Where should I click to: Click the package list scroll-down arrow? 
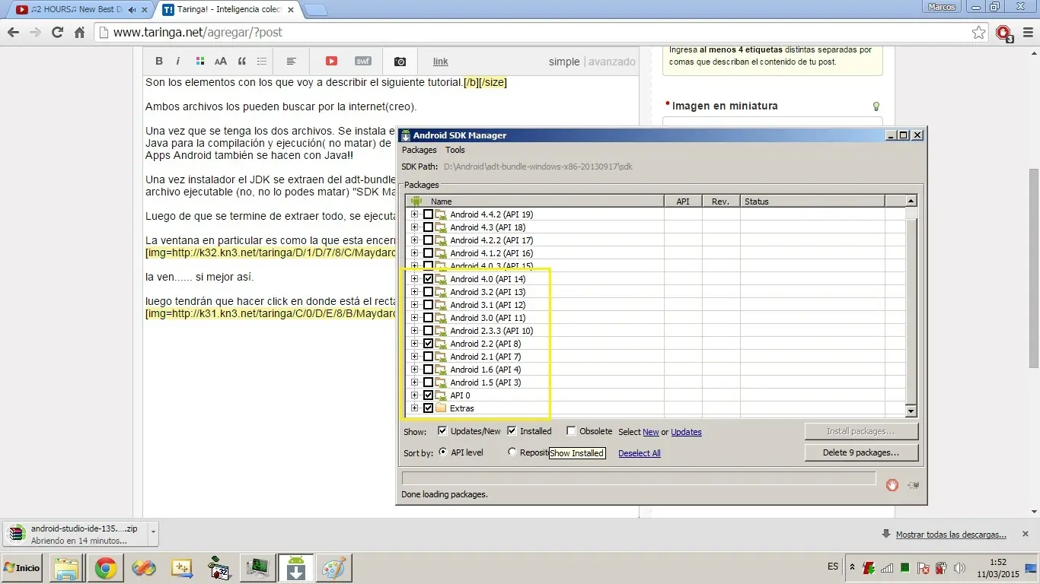911,411
